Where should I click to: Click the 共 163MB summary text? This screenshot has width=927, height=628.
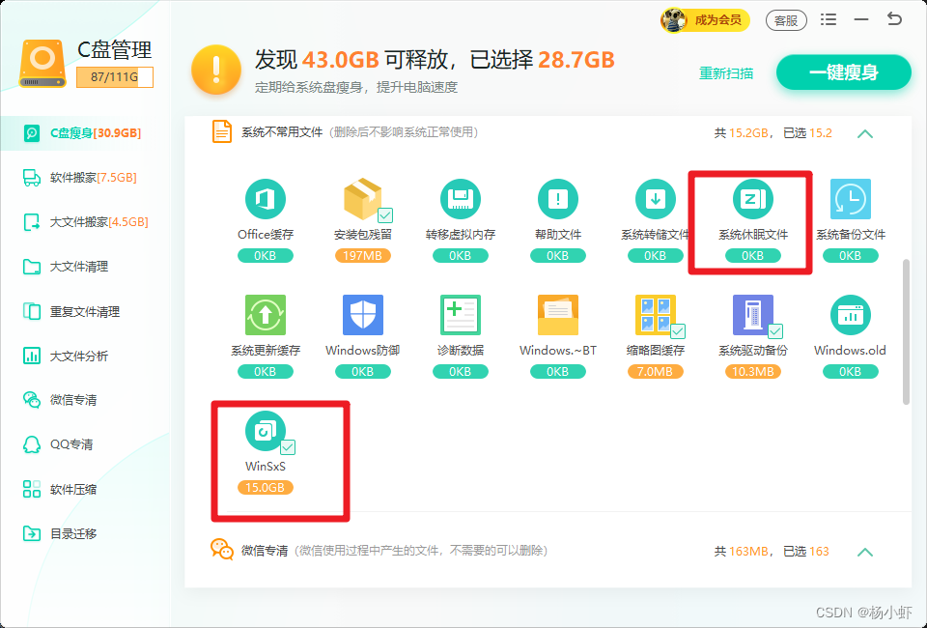click(742, 551)
